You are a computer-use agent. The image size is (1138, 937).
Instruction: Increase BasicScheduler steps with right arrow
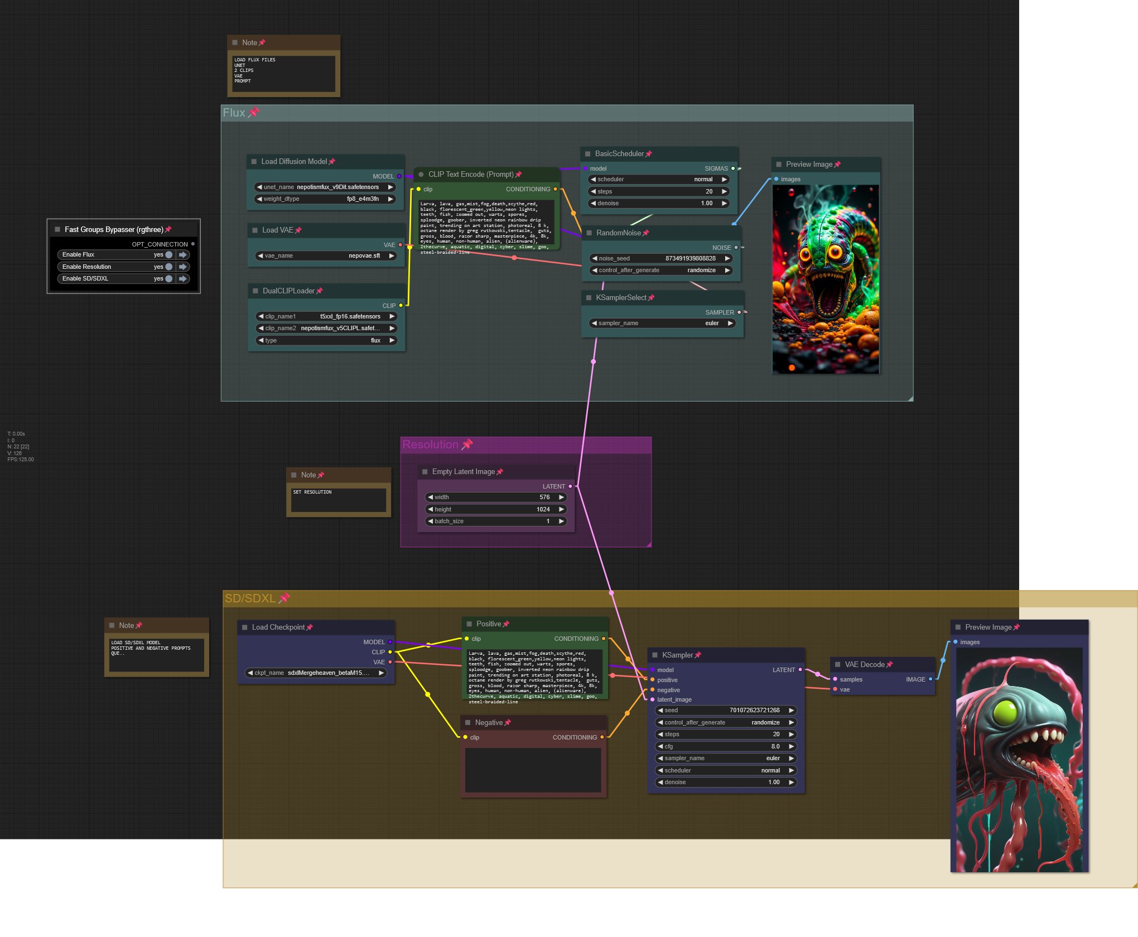tap(725, 192)
